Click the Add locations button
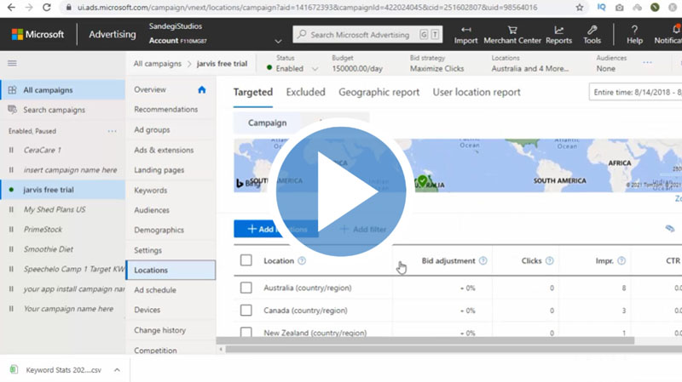This screenshot has height=382, width=682. tap(276, 229)
